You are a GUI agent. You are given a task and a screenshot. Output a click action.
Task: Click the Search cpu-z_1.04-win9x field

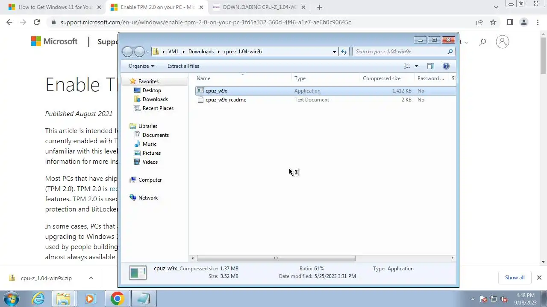(x=400, y=52)
